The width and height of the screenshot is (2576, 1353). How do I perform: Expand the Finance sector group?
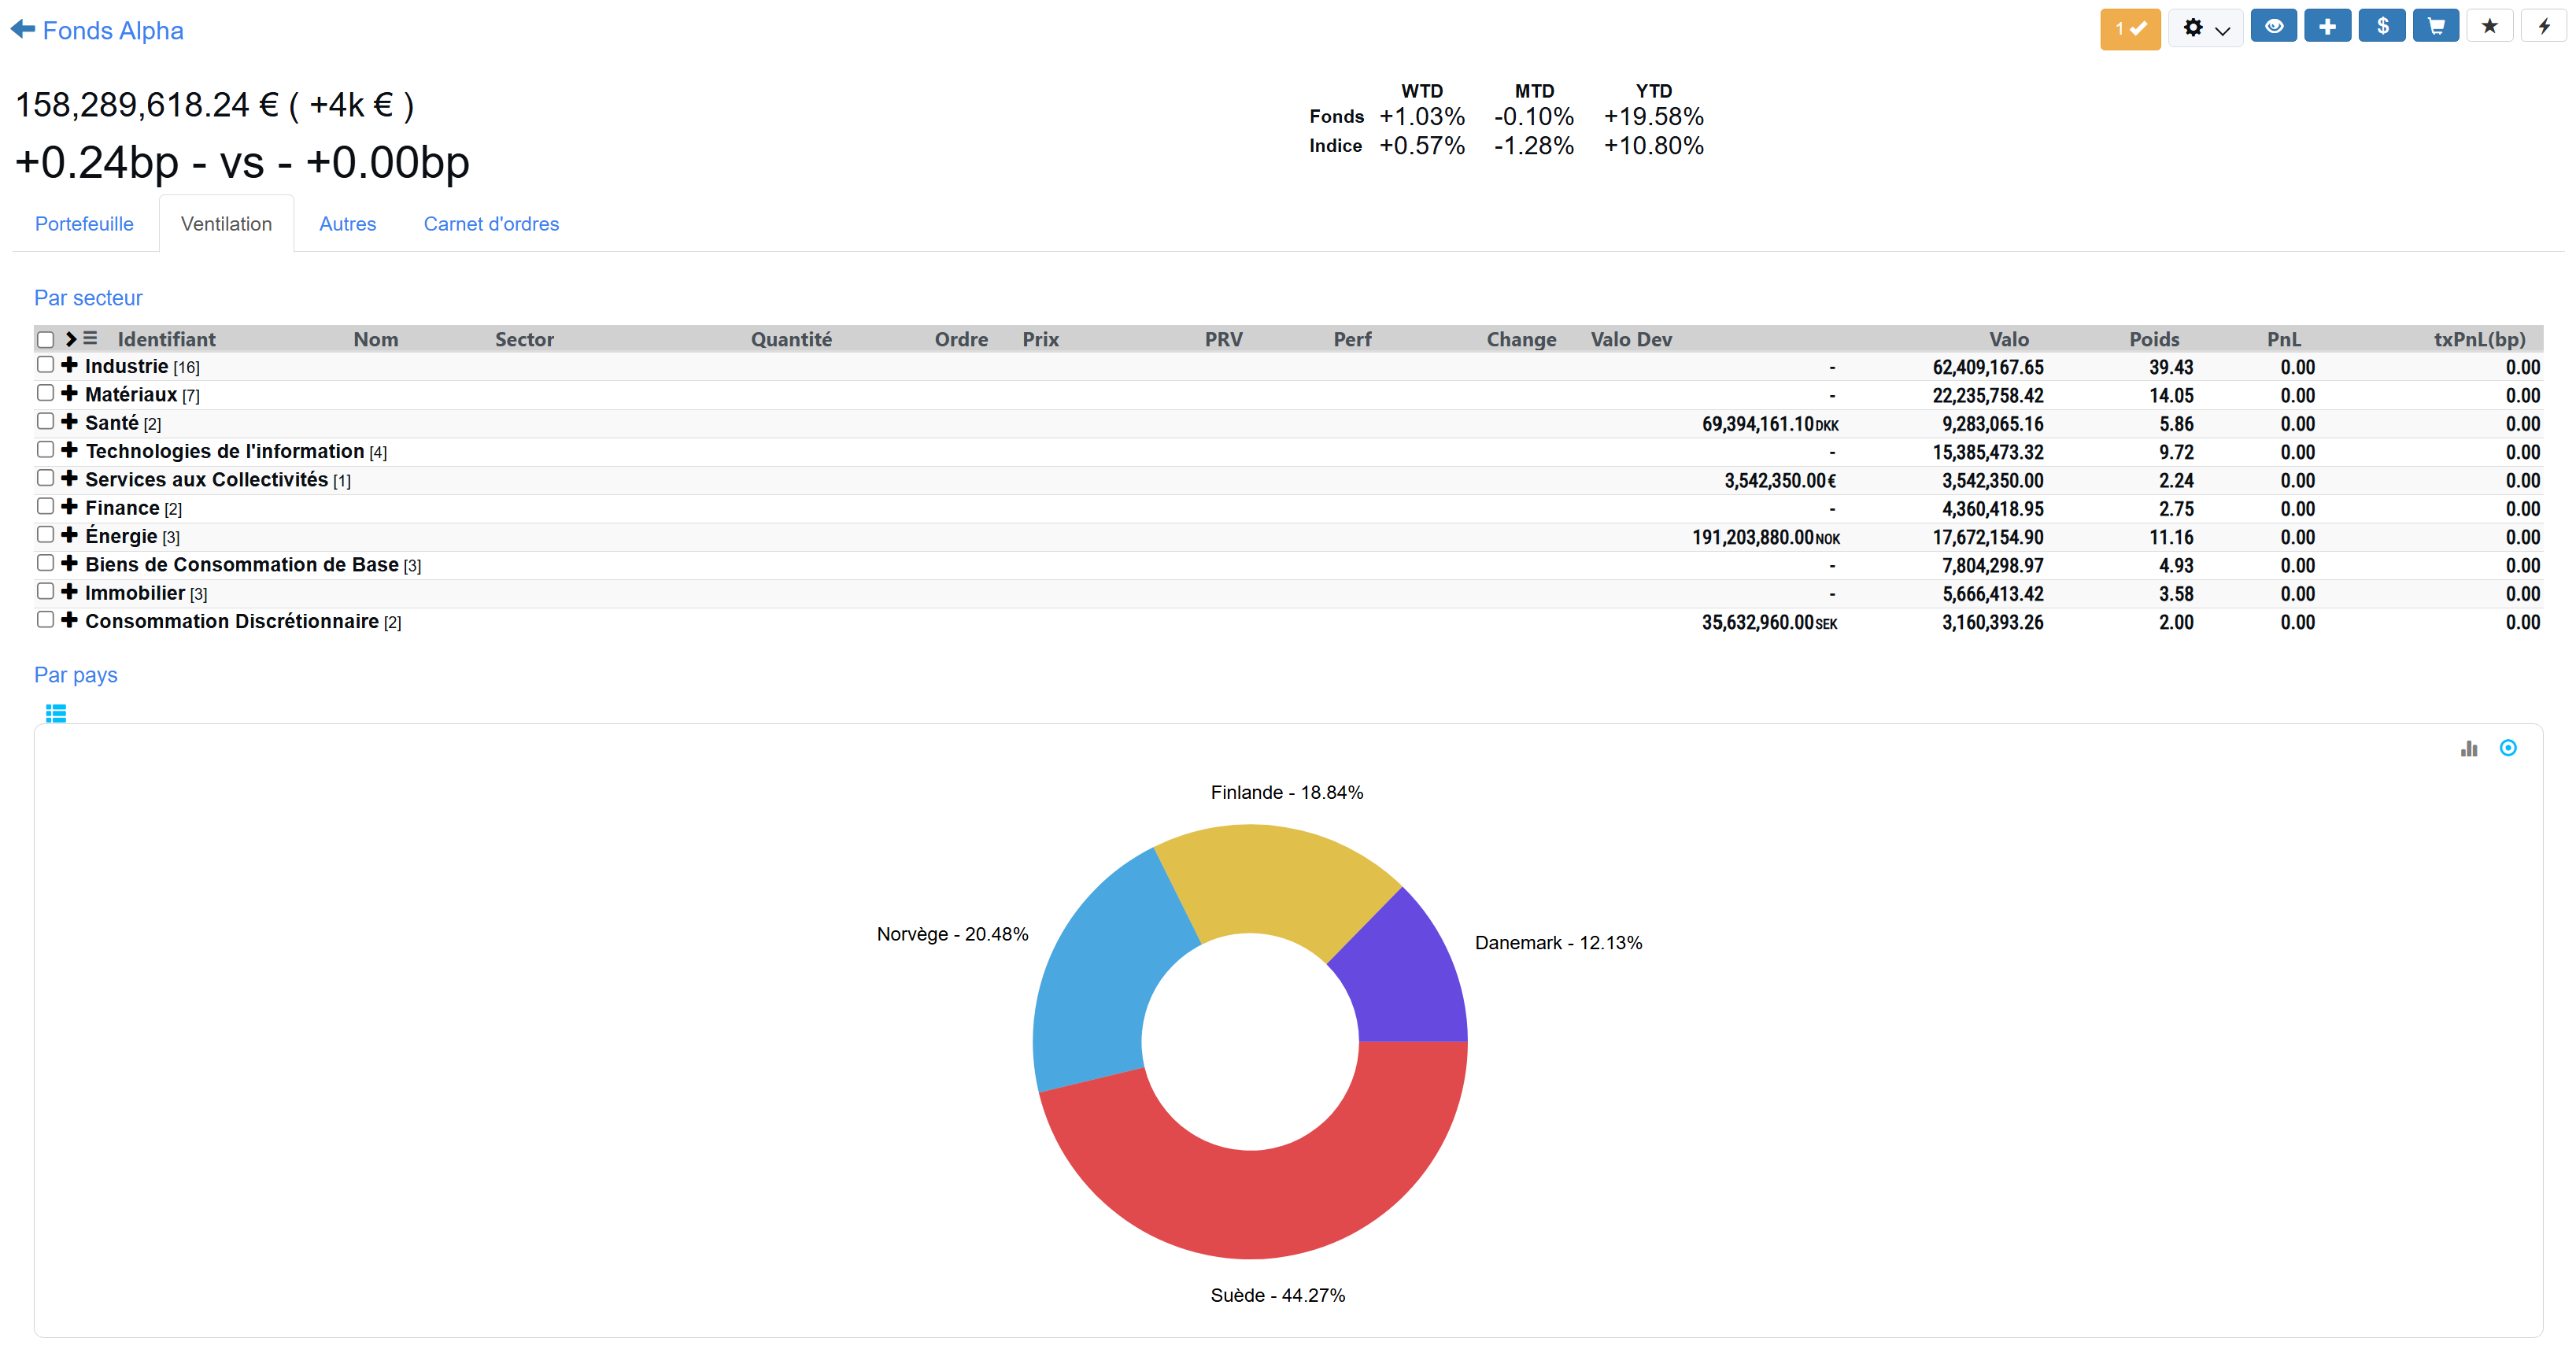[x=69, y=507]
